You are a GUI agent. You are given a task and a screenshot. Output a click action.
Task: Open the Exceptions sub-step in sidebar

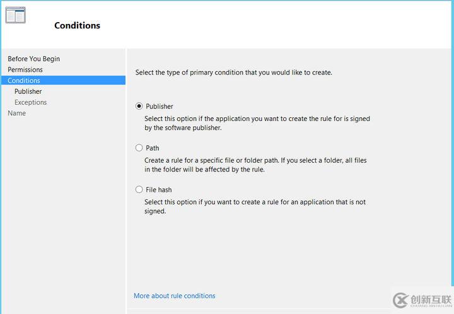[x=31, y=102]
